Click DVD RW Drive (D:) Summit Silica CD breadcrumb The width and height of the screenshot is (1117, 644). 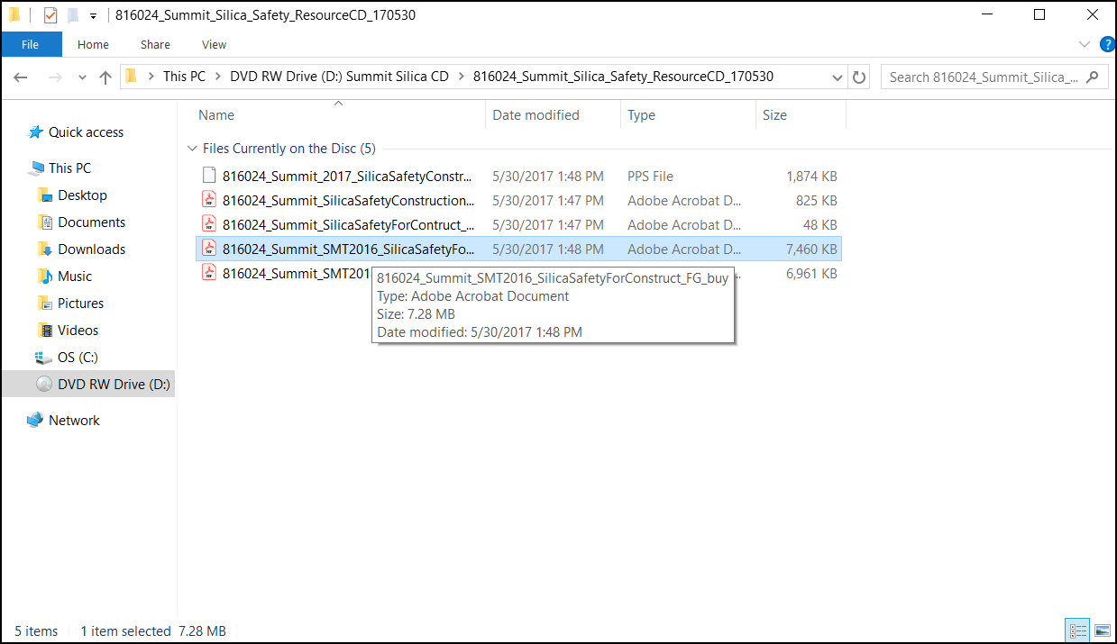click(339, 77)
